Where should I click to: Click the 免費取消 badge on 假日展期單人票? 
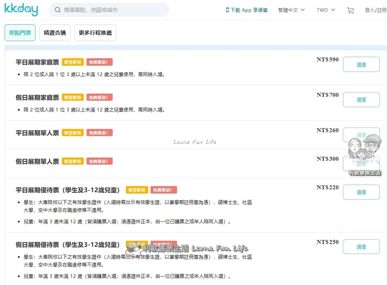(x=99, y=161)
